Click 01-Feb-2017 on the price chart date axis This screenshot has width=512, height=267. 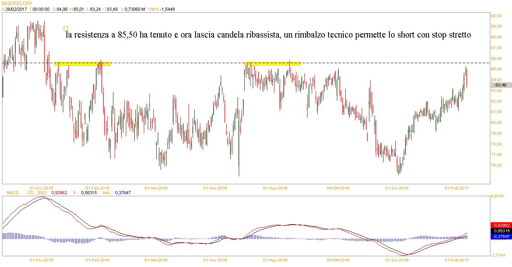point(457,187)
